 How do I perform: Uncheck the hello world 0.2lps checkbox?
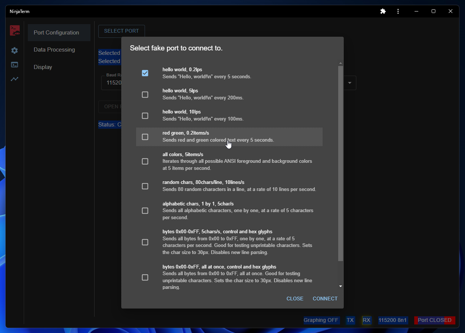pyautogui.click(x=145, y=73)
